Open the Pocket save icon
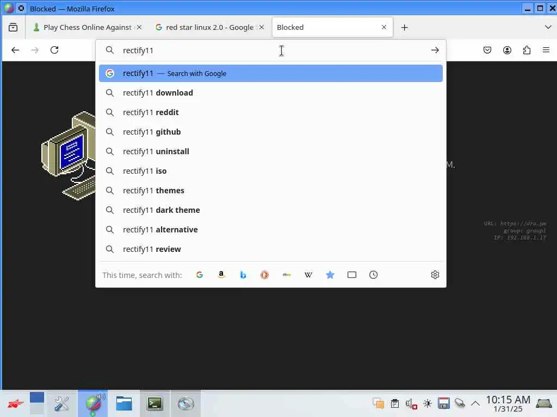This screenshot has height=417, width=557. click(x=487, y=50)
